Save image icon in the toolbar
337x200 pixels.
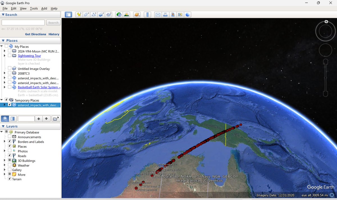[173, 15]
